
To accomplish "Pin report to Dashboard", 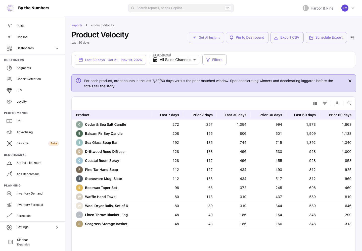I will tap(247, 38).
